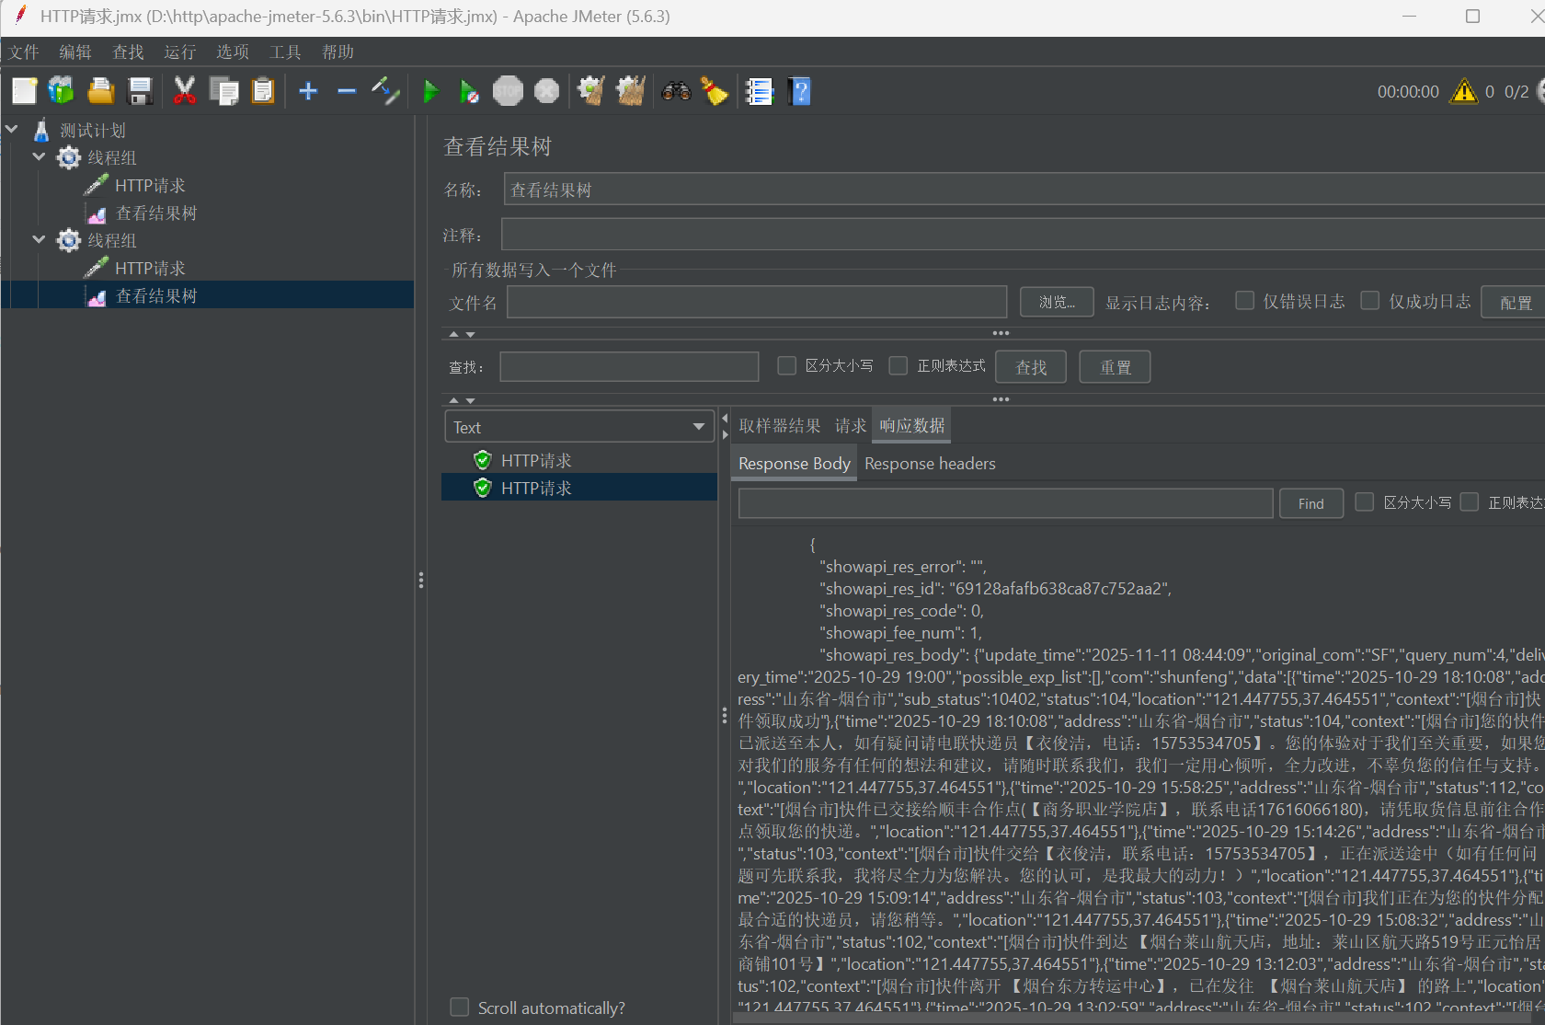Click the search field left of the Find button

(x=1006, y=503)
